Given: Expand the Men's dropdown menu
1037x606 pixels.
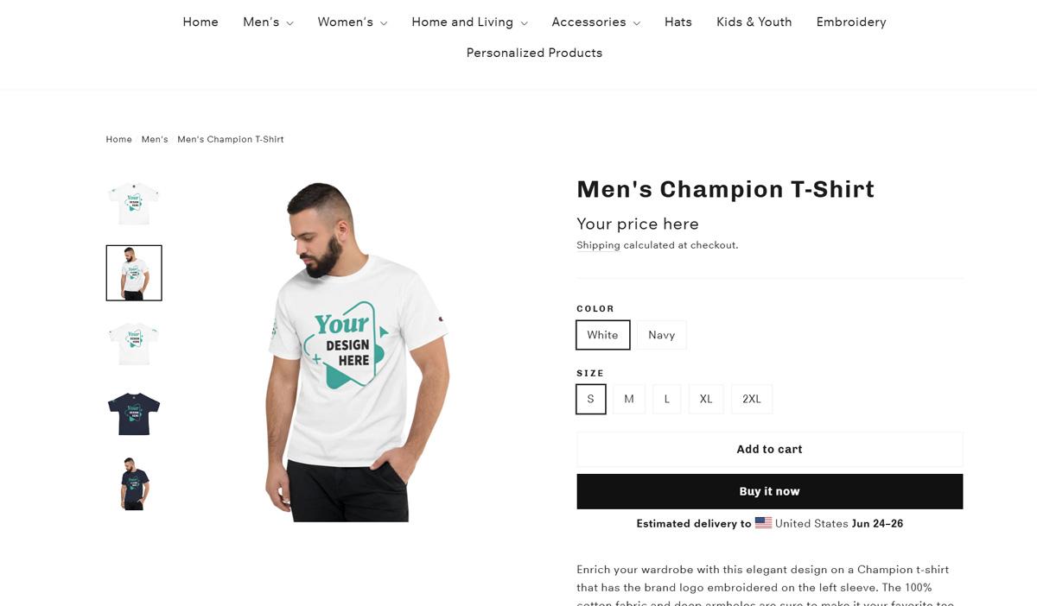Looking at the screenshot, I should (x=268, y=22).
